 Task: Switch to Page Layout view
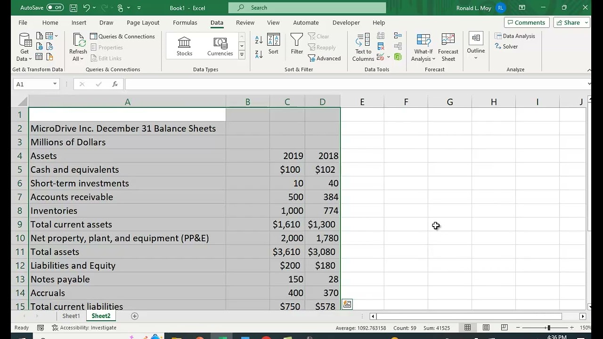[486, 328]
